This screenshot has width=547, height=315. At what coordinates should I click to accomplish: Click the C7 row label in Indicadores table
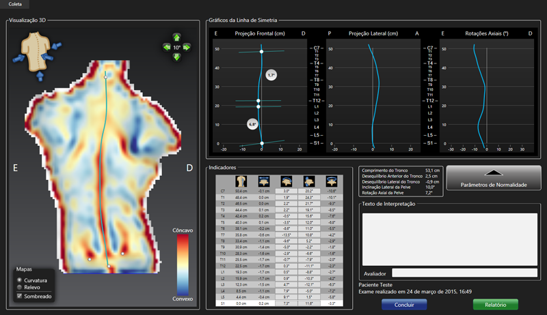(223, 191)
